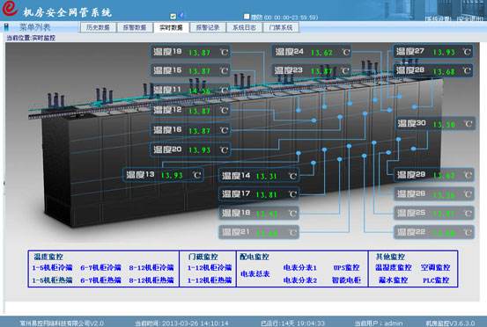Go to the 系统日志 tab
Image resolution: width=487 pixels, height=327 pixels.
tap(245, 27)
